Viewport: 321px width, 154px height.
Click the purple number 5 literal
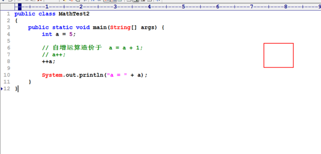click(x=71, y=34)
